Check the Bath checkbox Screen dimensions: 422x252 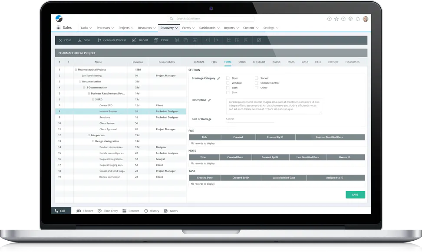(227, 88)
